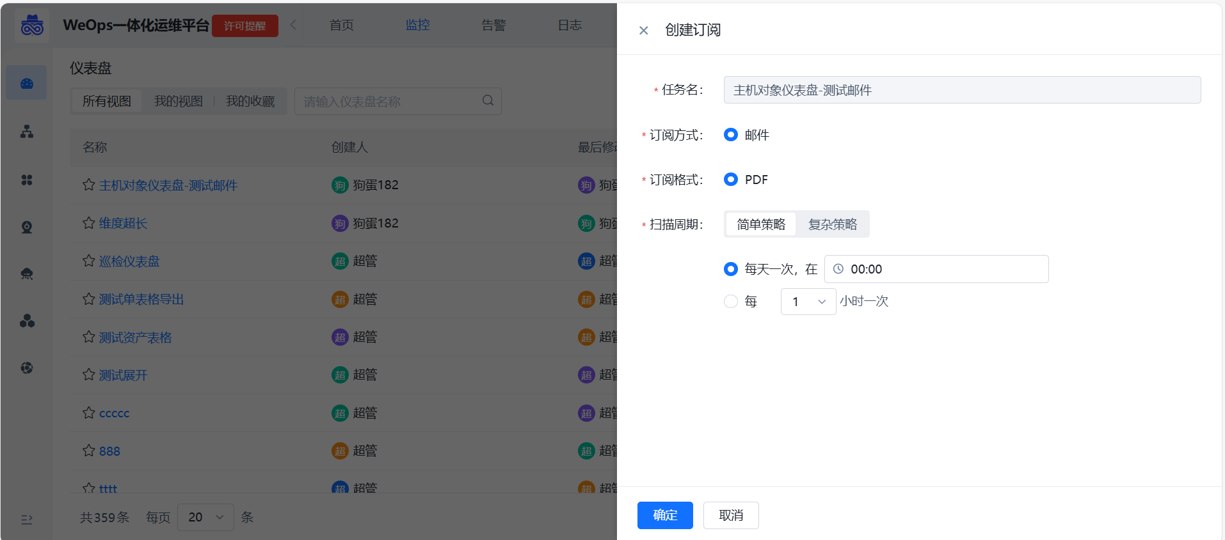Open the hour interval dropdown
This screenshot has height=540, width=1225.
[808, 302]
